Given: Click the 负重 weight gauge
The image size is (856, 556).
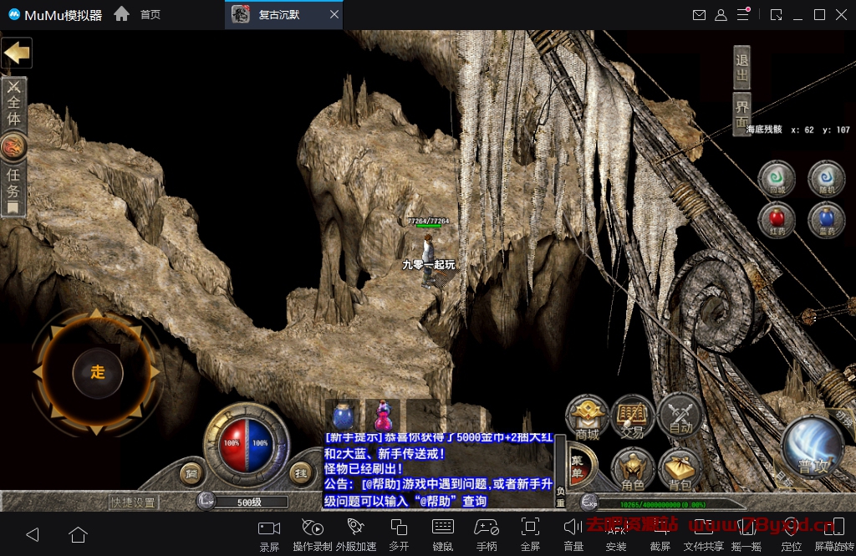Looking at the screenshot, I should click(561, 471).
